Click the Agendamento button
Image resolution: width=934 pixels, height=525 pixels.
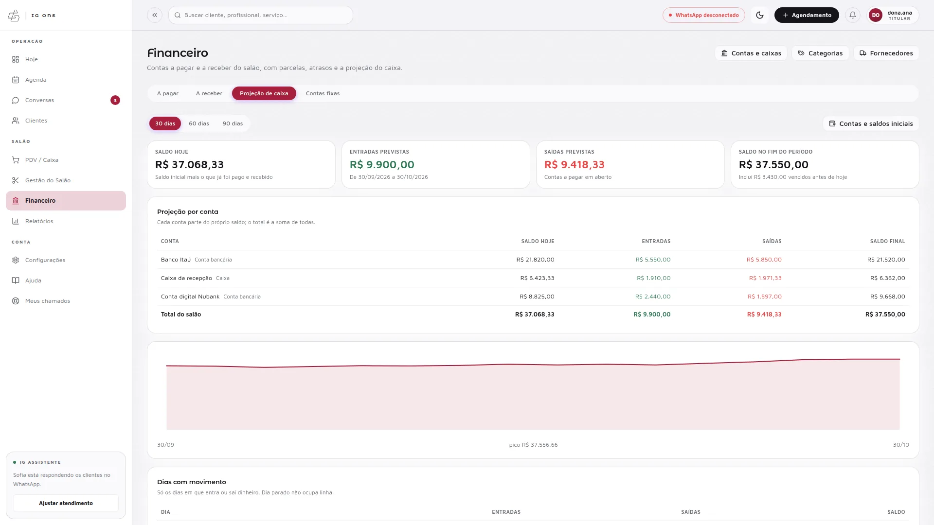807,15
